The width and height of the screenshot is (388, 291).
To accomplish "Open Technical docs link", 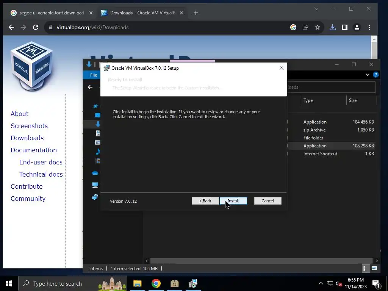I will 41,174.
